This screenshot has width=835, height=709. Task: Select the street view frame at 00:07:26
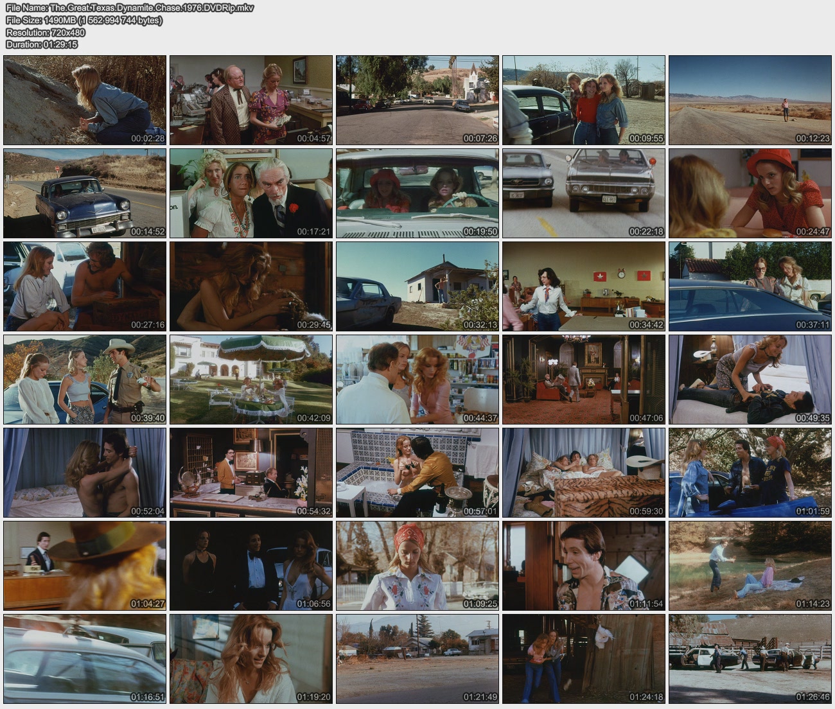418,100
